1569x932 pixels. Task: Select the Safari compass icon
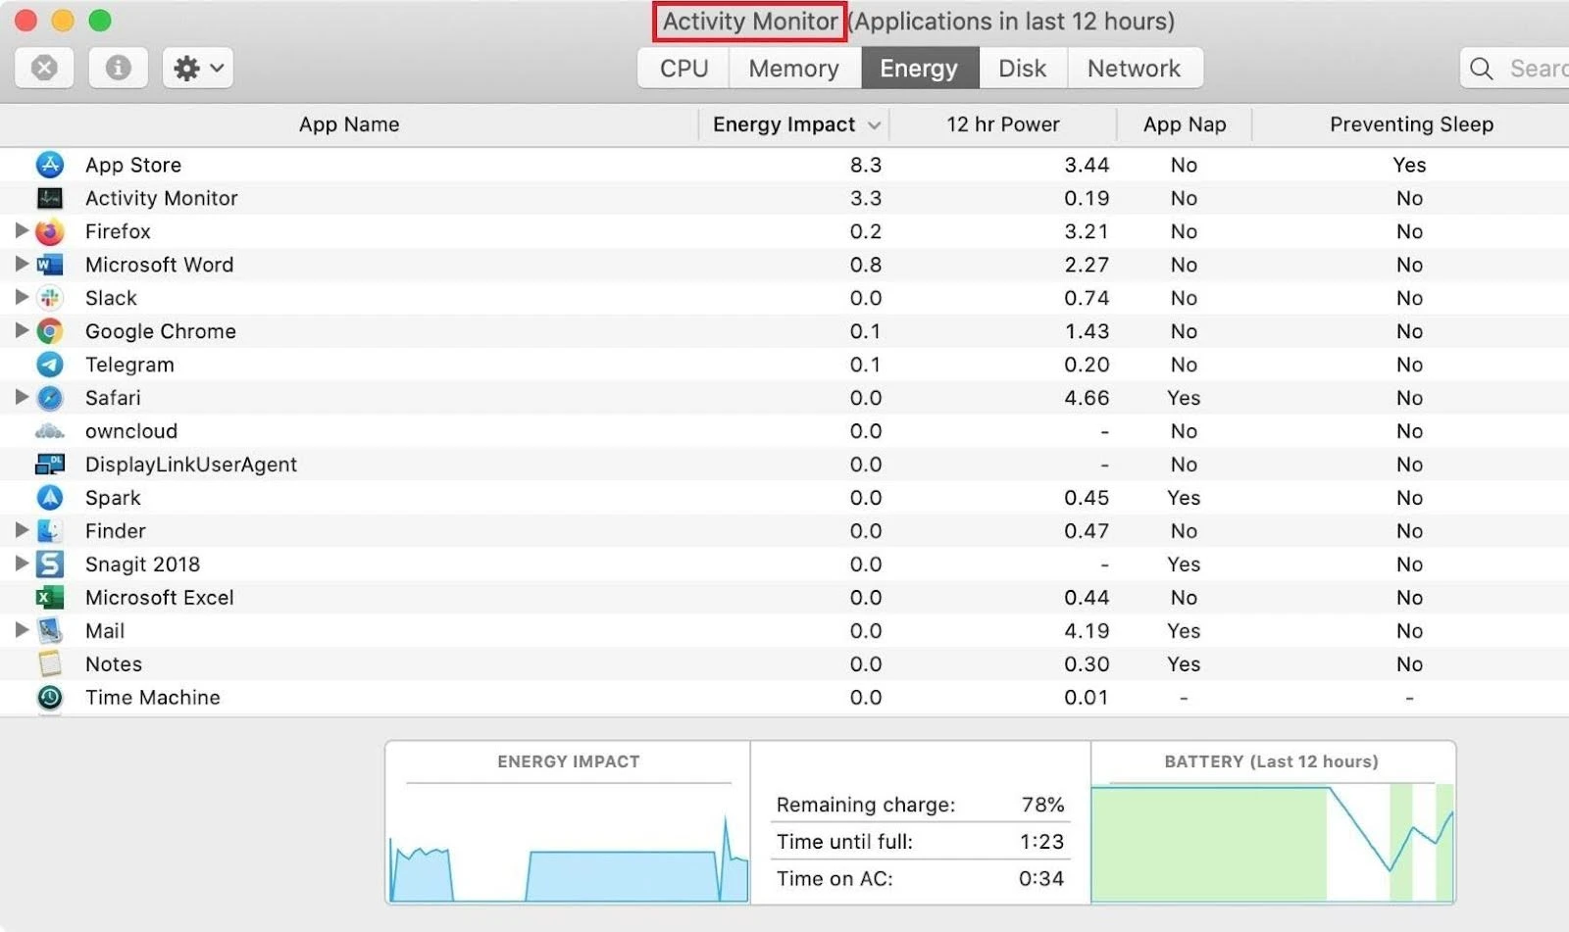tap(49, 398)
